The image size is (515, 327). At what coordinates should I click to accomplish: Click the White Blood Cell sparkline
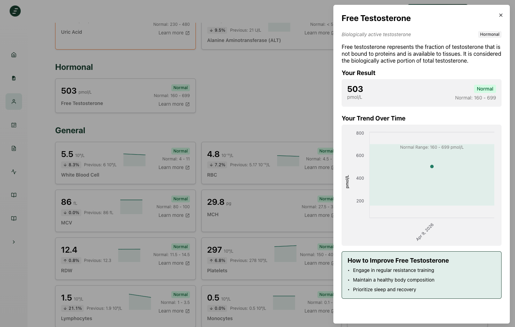point(134,160)
